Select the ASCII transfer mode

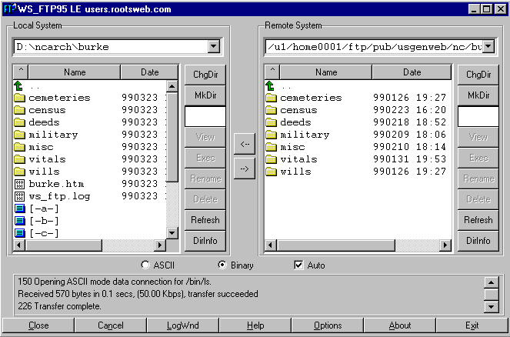point(145,265)
